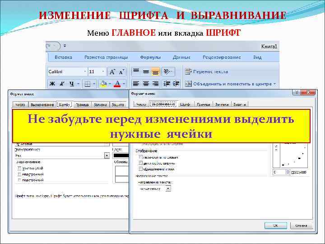Select middle vertical alignment icon
This screenshot has width=325, height=244.
pos(146,72)
